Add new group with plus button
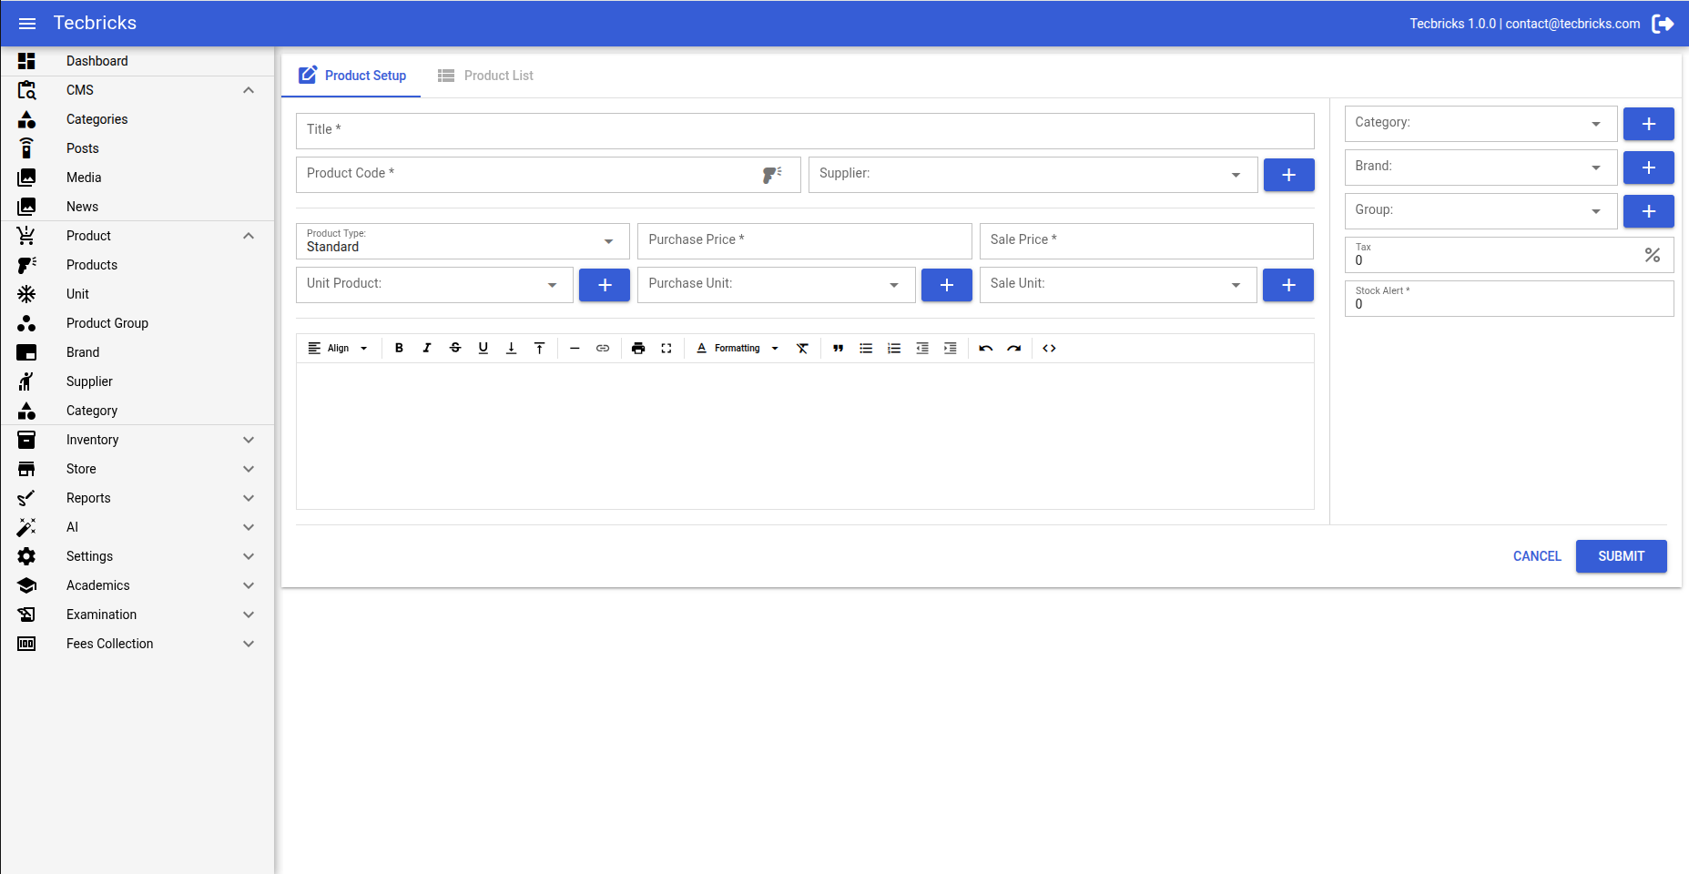 click(x=1648, y=211)
